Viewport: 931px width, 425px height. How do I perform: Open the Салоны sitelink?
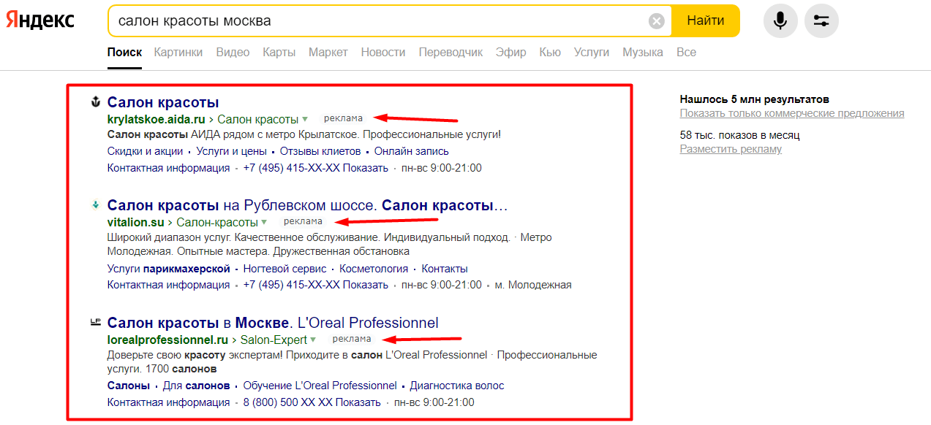129,386
